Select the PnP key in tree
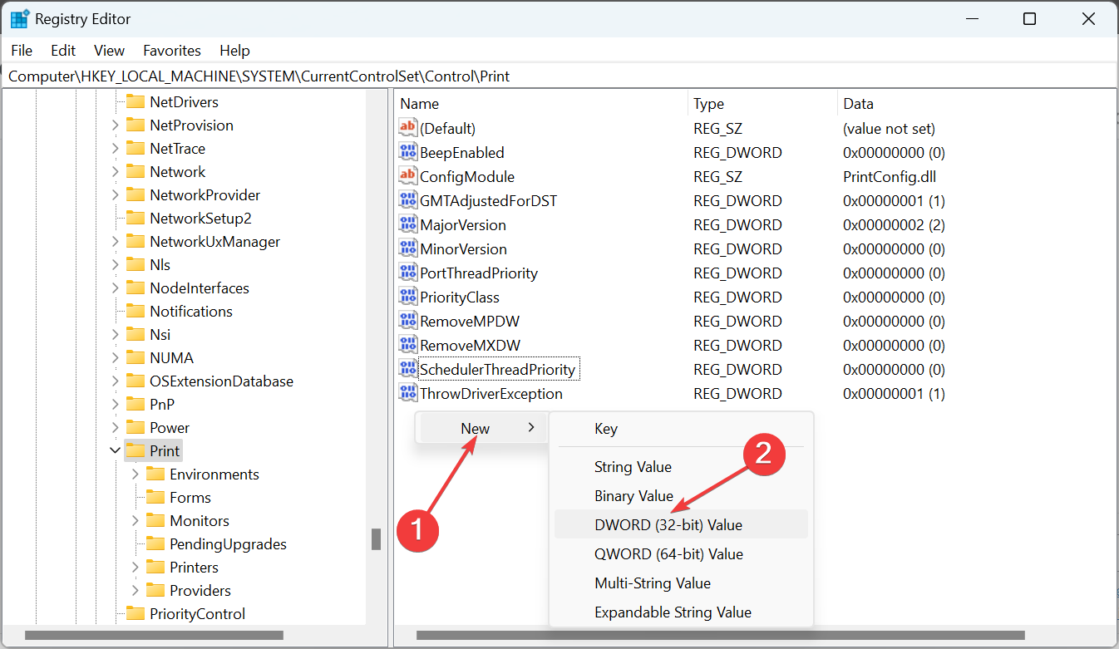1119x649 pixels. (x=162, y=404)
